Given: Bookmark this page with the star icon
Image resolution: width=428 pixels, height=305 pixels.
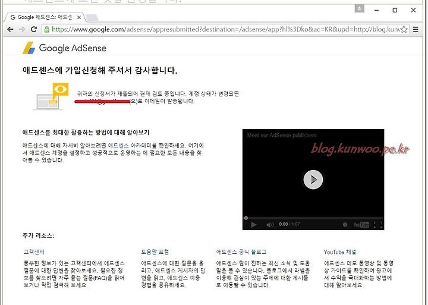Looking at the screenshot, I should pyautogui.click(x=404, y=30).
